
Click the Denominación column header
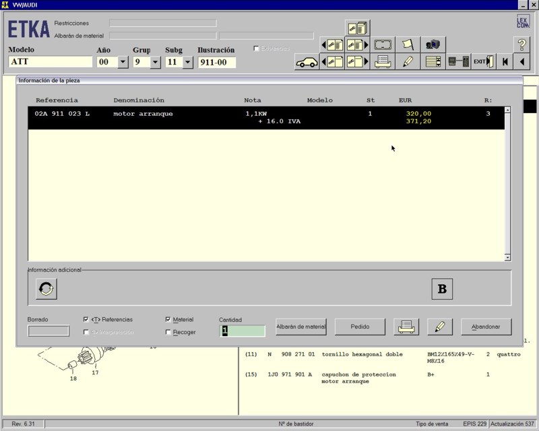pyautogui.click(x=139, y=100)
